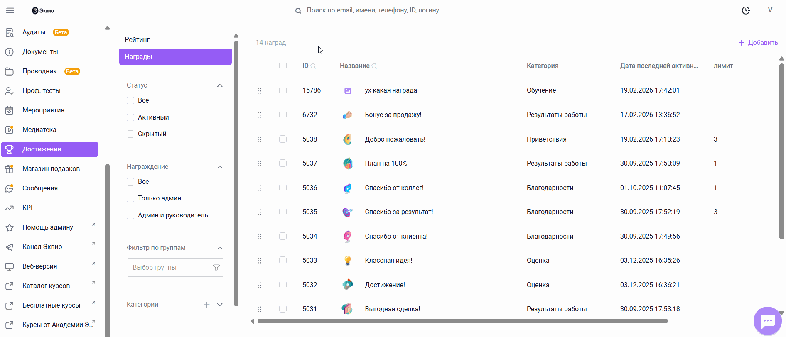The width and height of the screenshot is (786, 337).
Task: Enable the Активный status checkbox
Action: point(130,117)
